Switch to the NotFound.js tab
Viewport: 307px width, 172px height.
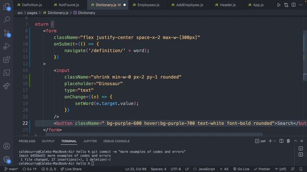(x=66, y=5)
